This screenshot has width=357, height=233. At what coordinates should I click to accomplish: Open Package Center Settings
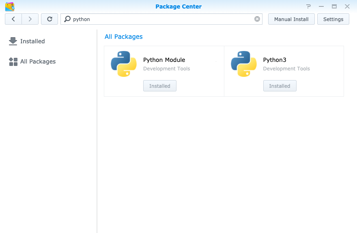[x=333, y=19]
